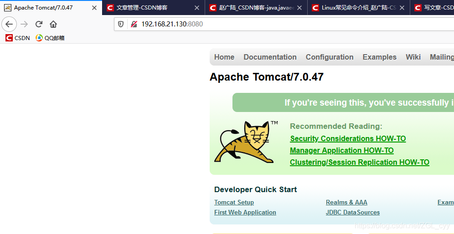Click the Tomcat cat logo image
This screenshot has height=234, width=454.
click(x=246, y=142)
